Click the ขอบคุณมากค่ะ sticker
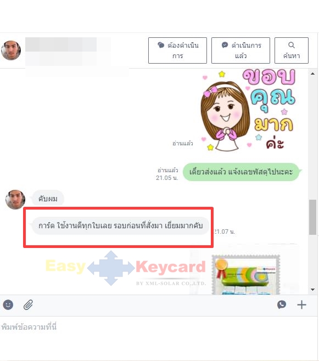This screenshot has height=361, width=319. [x=248, y=110]
